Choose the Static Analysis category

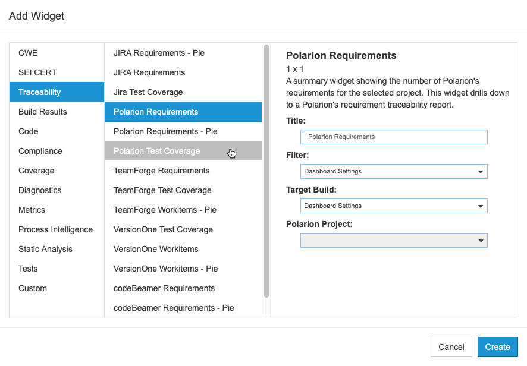point(57,249)
